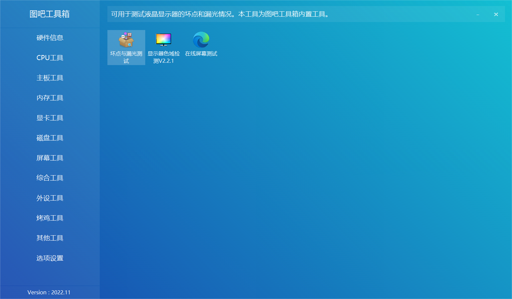Screen dimensions: 512x299
Task: Launch 显示器色域检测 V2.2.1 tool
Action: 164,47
